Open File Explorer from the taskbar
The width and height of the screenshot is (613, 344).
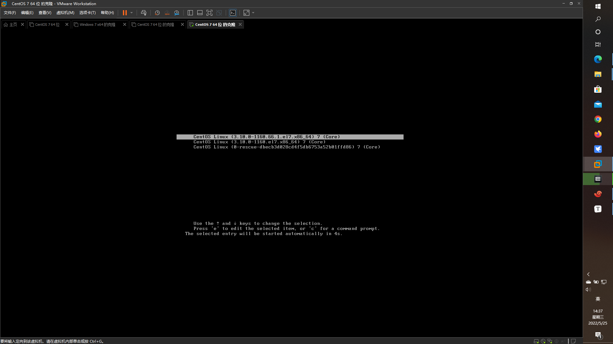coord(598,74)
